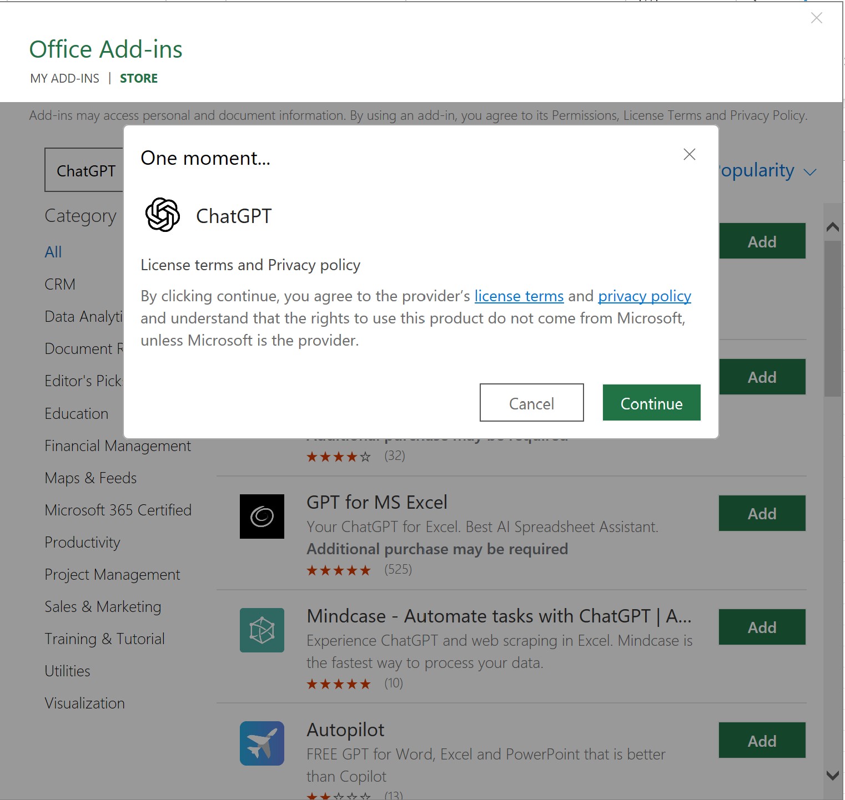Click the GPT for MS Excel star rating

tap(339, 570)
